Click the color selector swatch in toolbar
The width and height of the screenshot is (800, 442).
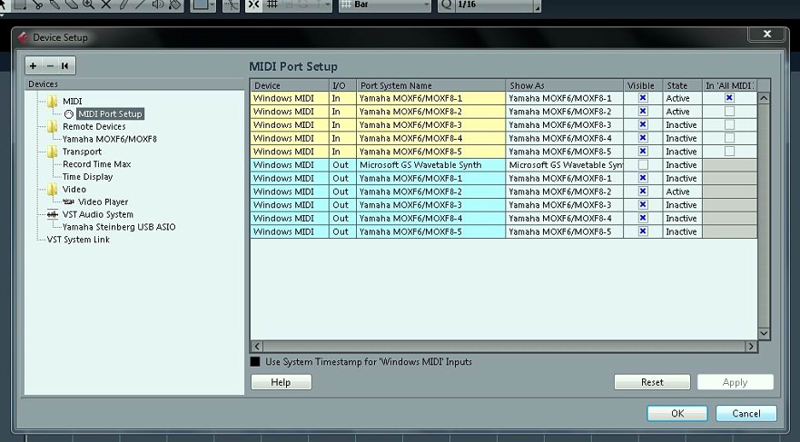pyautogui.click(x=199, y=5)
